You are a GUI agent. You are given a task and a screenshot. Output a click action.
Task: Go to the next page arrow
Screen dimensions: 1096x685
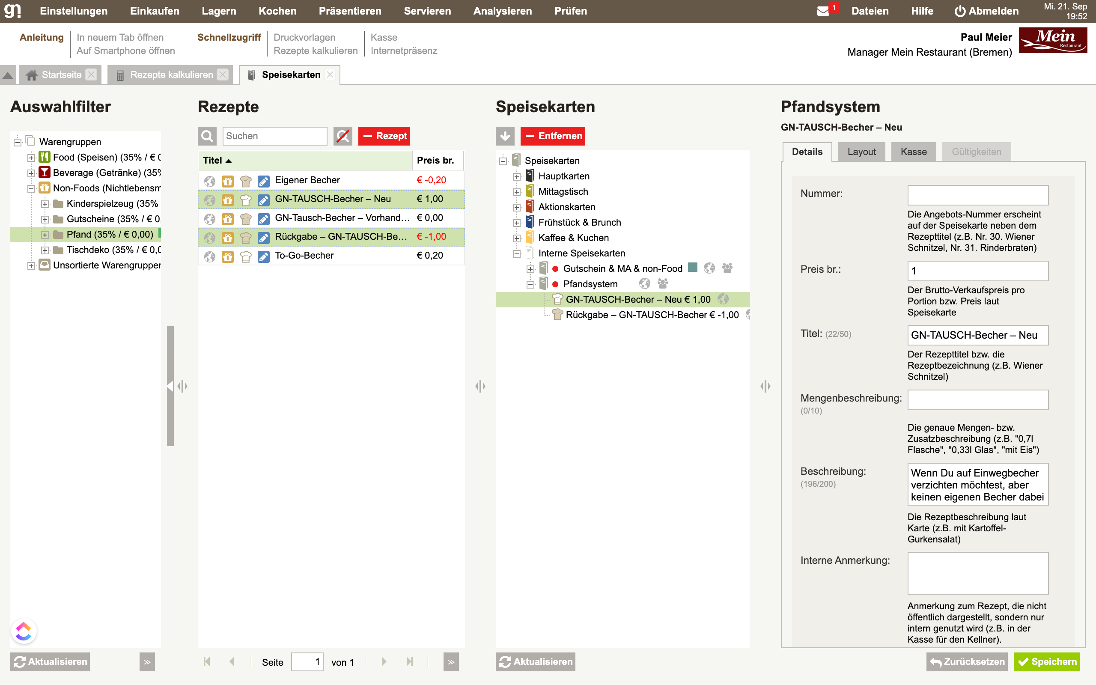384,662
